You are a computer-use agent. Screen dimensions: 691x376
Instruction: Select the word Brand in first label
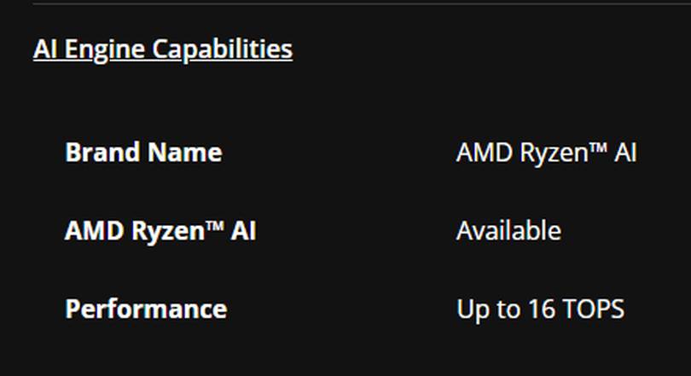(102, 153)
